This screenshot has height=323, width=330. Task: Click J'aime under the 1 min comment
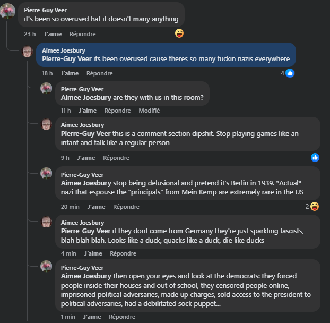pos(92,317)
